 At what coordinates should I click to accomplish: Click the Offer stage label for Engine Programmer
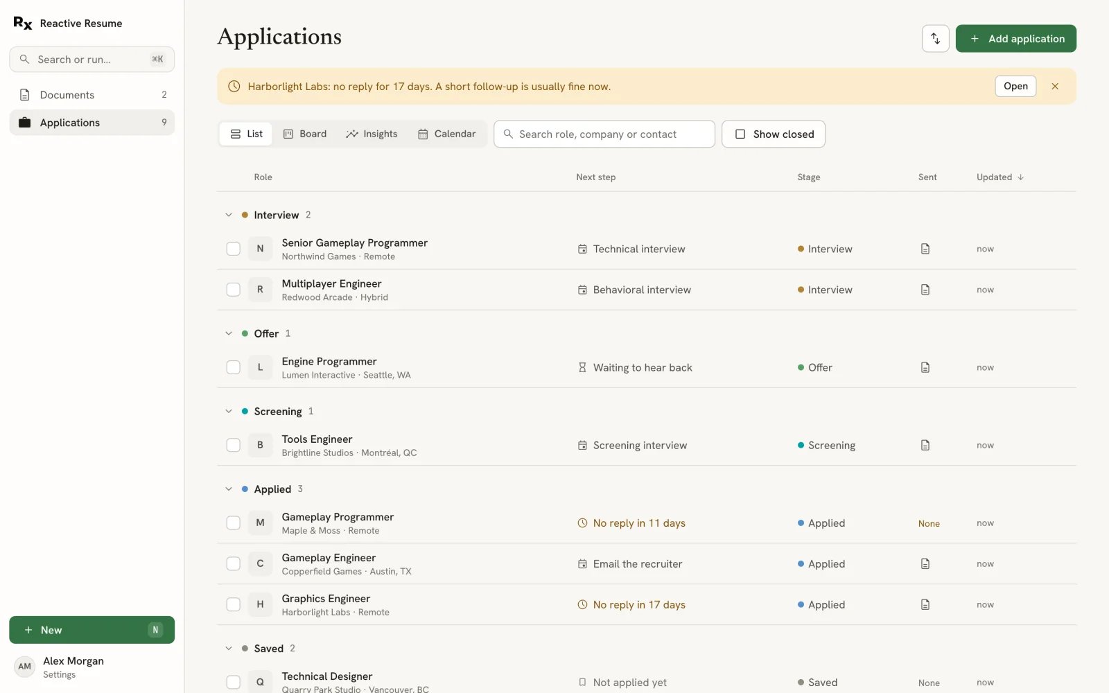point(815,367)
